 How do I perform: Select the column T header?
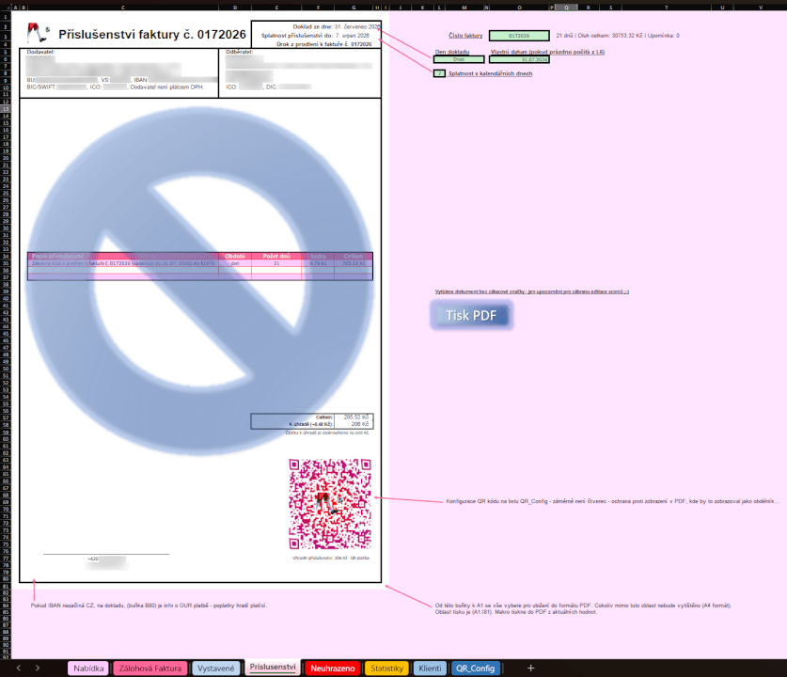tap(666, 7)
